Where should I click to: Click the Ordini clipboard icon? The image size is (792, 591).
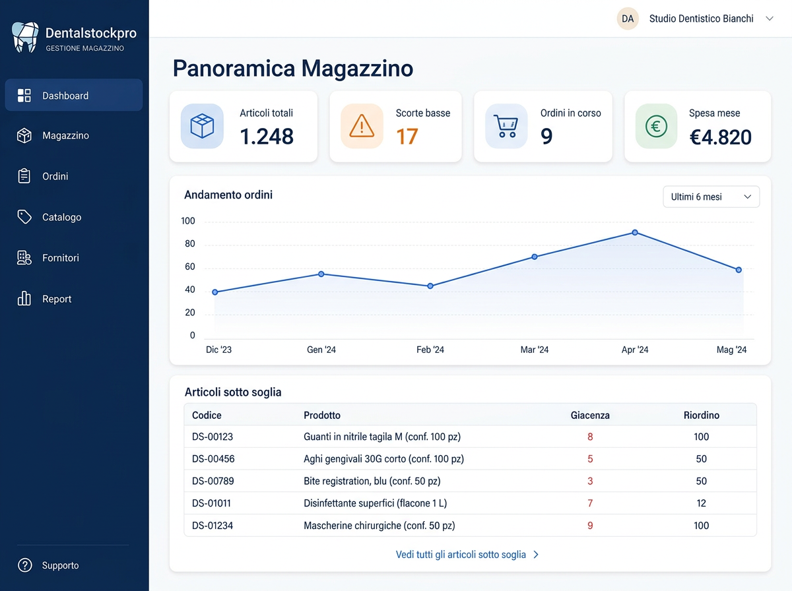(24, 176)
